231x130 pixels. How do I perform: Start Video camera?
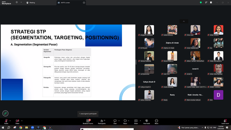17,122
